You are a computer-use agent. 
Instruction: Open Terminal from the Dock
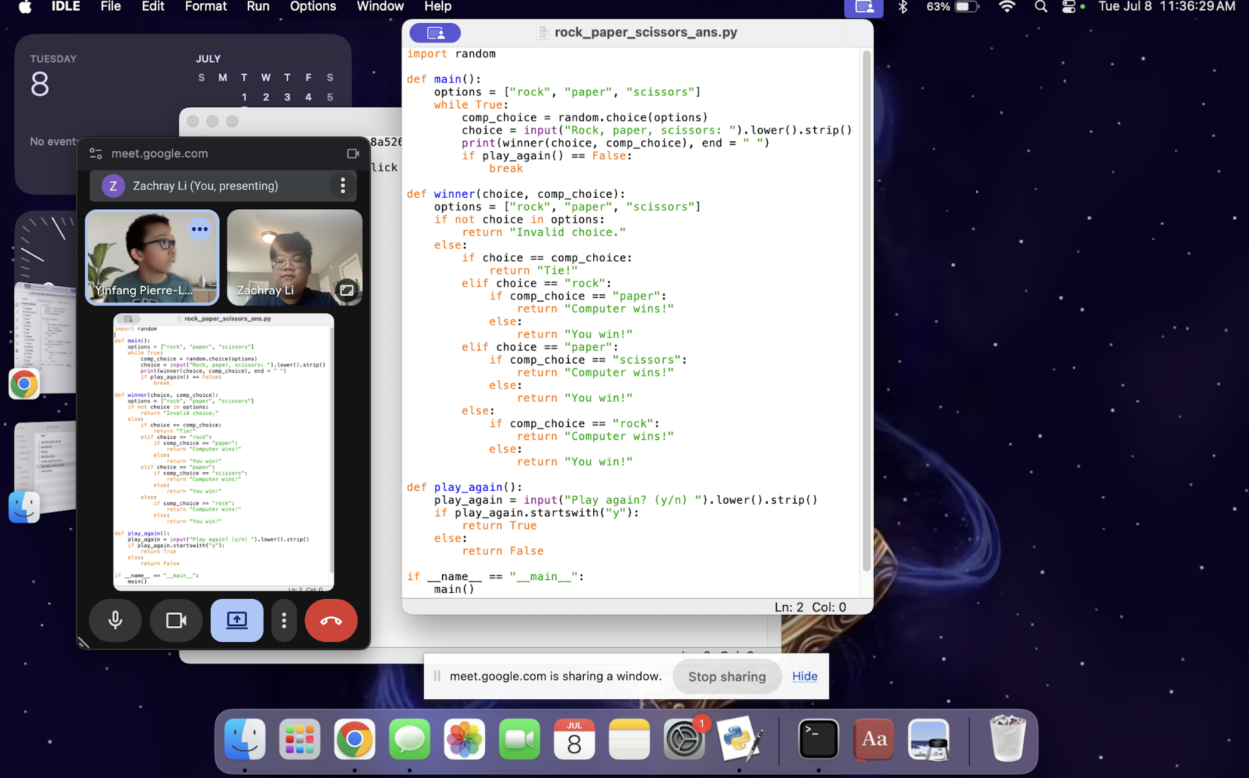pos(818,740)
